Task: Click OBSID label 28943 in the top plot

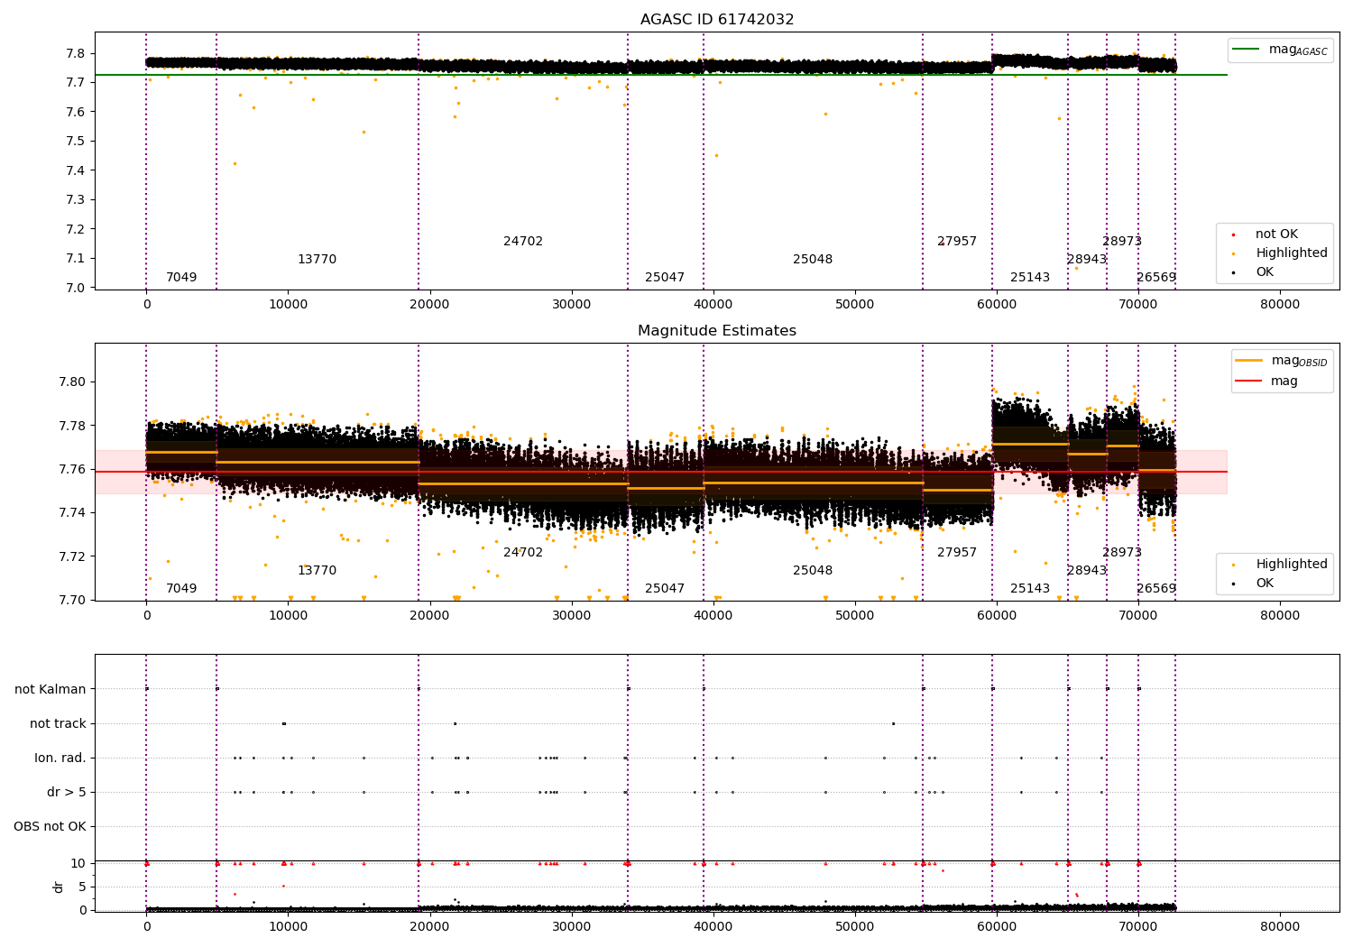Action: pos(1087,260)
